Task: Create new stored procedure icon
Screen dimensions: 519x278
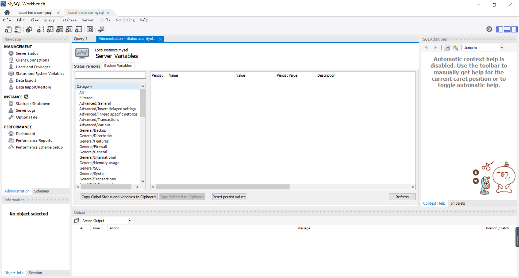Action: point(69,29)
